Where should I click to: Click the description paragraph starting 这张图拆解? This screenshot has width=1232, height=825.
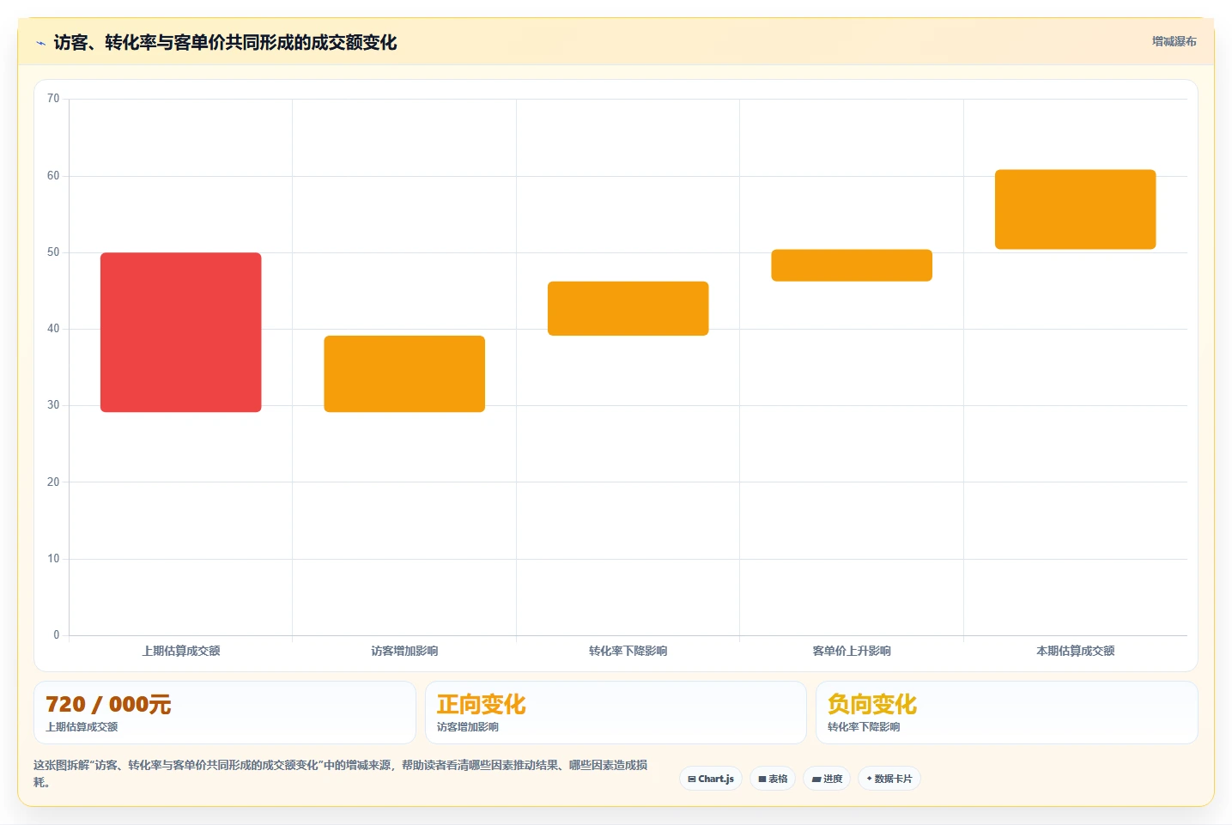341,773
